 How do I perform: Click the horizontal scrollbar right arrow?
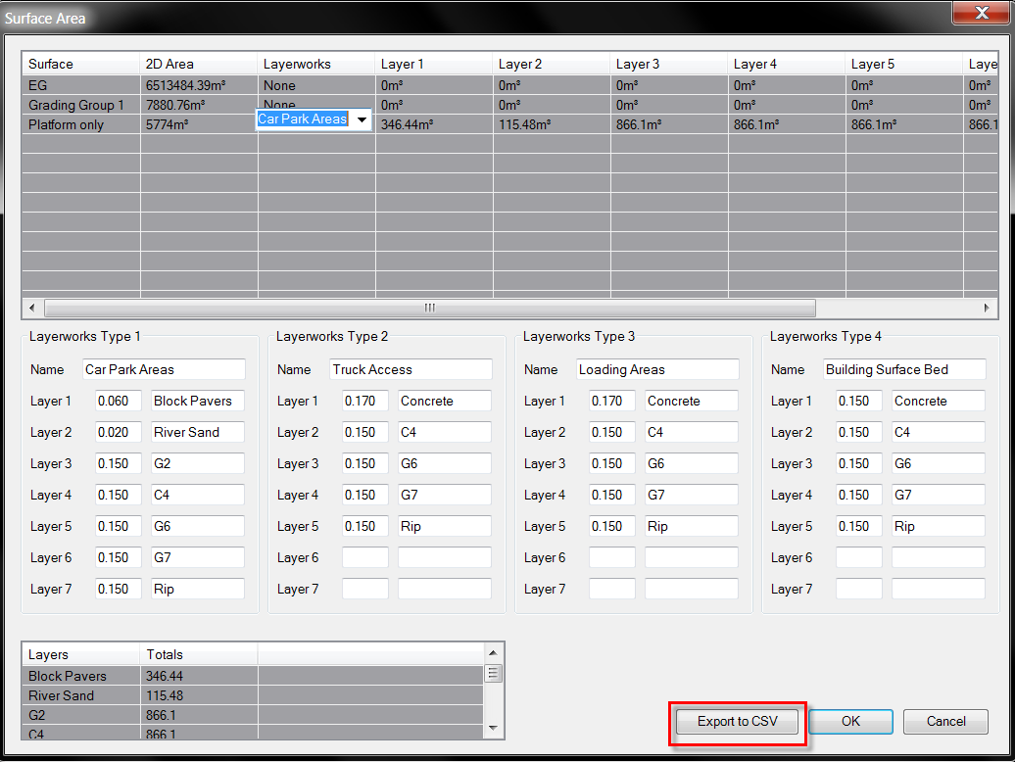tap(986, 308)
